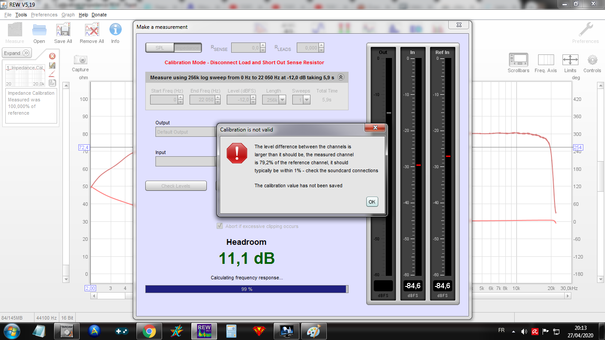Click the 44100 Hz status bar entry
The height and width of the screenshot is (340, 605).
[47, 318]
